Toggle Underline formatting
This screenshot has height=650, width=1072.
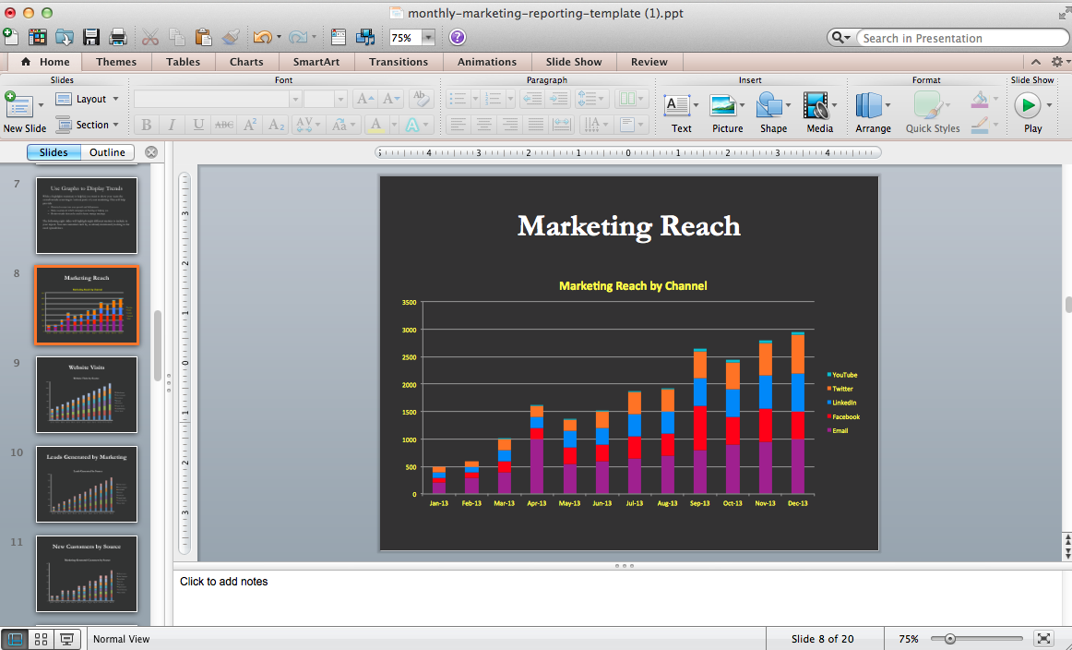[198, 125]
